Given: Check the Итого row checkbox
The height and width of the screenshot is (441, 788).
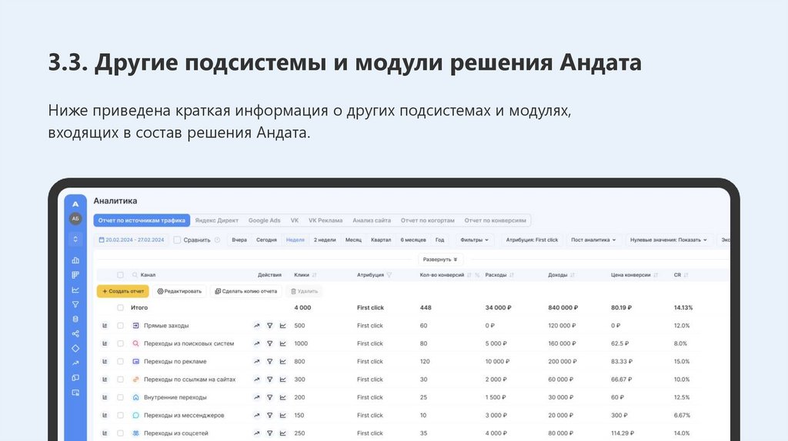Looking at the screenshot, I should click(120, 307).
